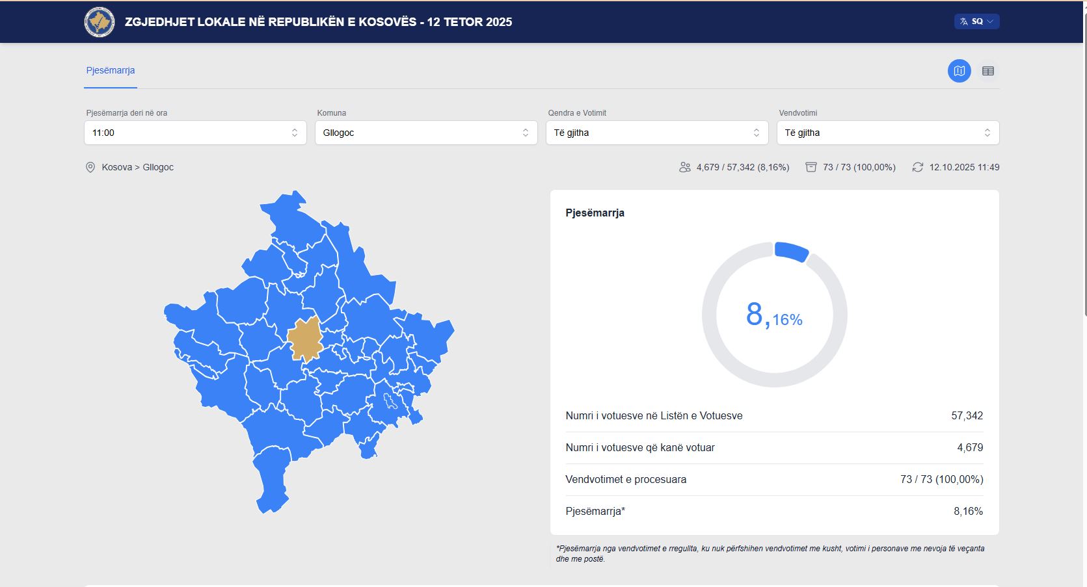
Task: Click the voters people icon
Action: (x=684, y=167)
